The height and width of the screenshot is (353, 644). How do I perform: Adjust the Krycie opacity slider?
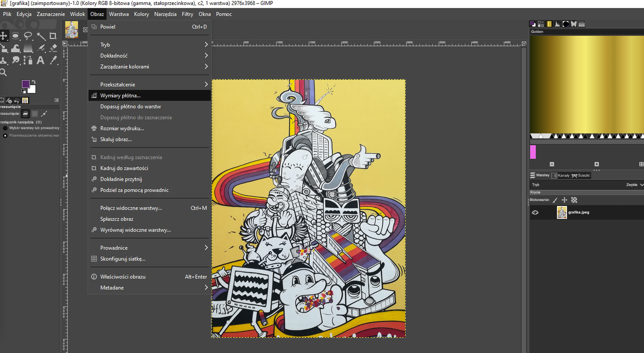tap(587, 192)
